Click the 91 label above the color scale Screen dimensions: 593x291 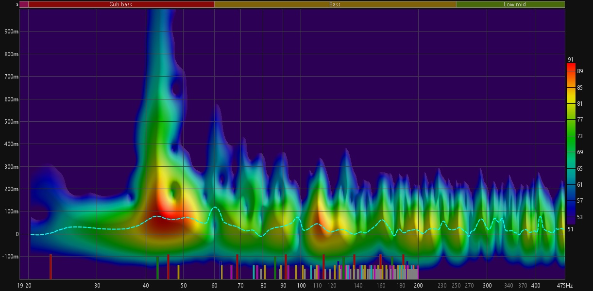(570, 59)
